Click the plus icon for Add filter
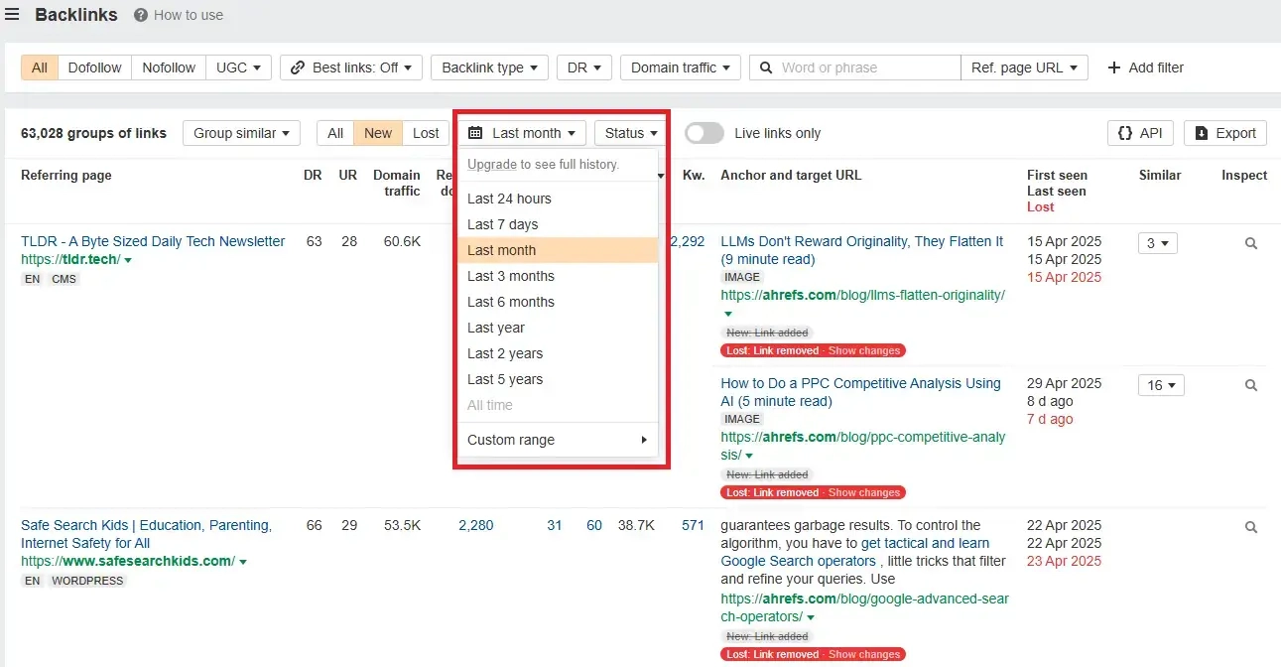 pos(1114,67)
